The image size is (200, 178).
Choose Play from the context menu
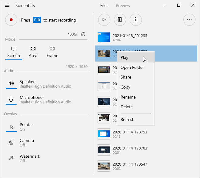click(136, 57)
